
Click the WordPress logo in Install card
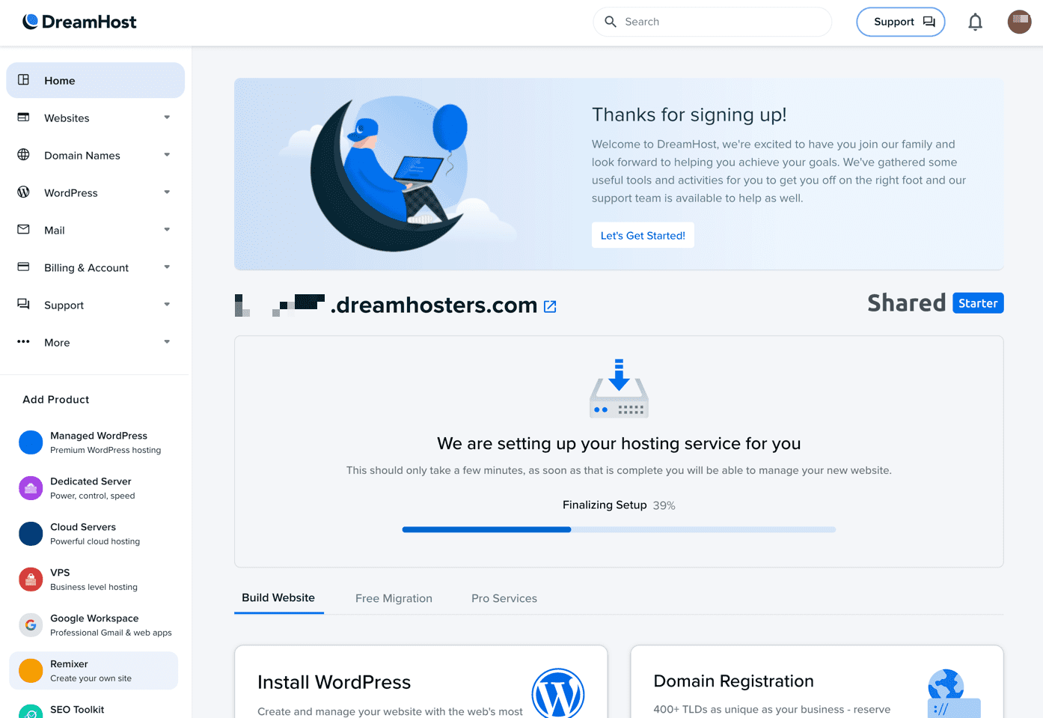click(558, 693)
